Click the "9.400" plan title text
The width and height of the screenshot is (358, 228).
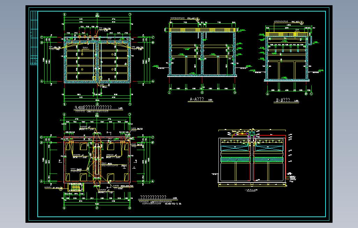94,107
